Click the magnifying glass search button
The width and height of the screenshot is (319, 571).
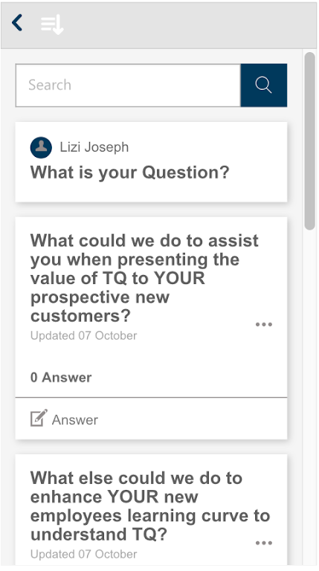point(264,86)
